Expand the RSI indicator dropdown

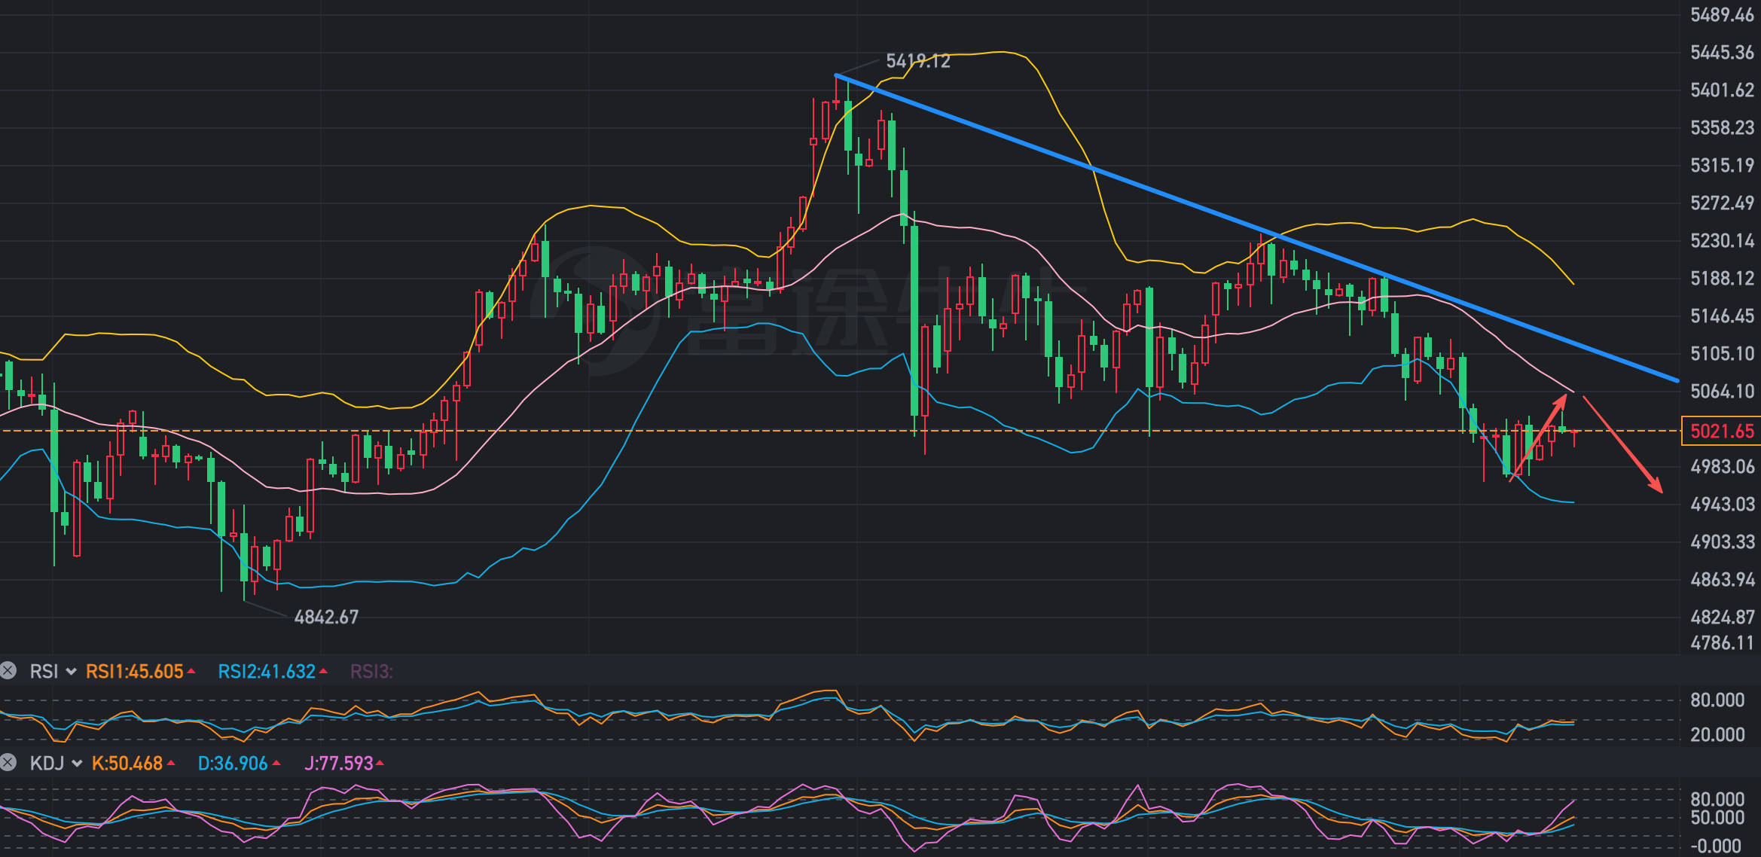[x=72, y=672]
